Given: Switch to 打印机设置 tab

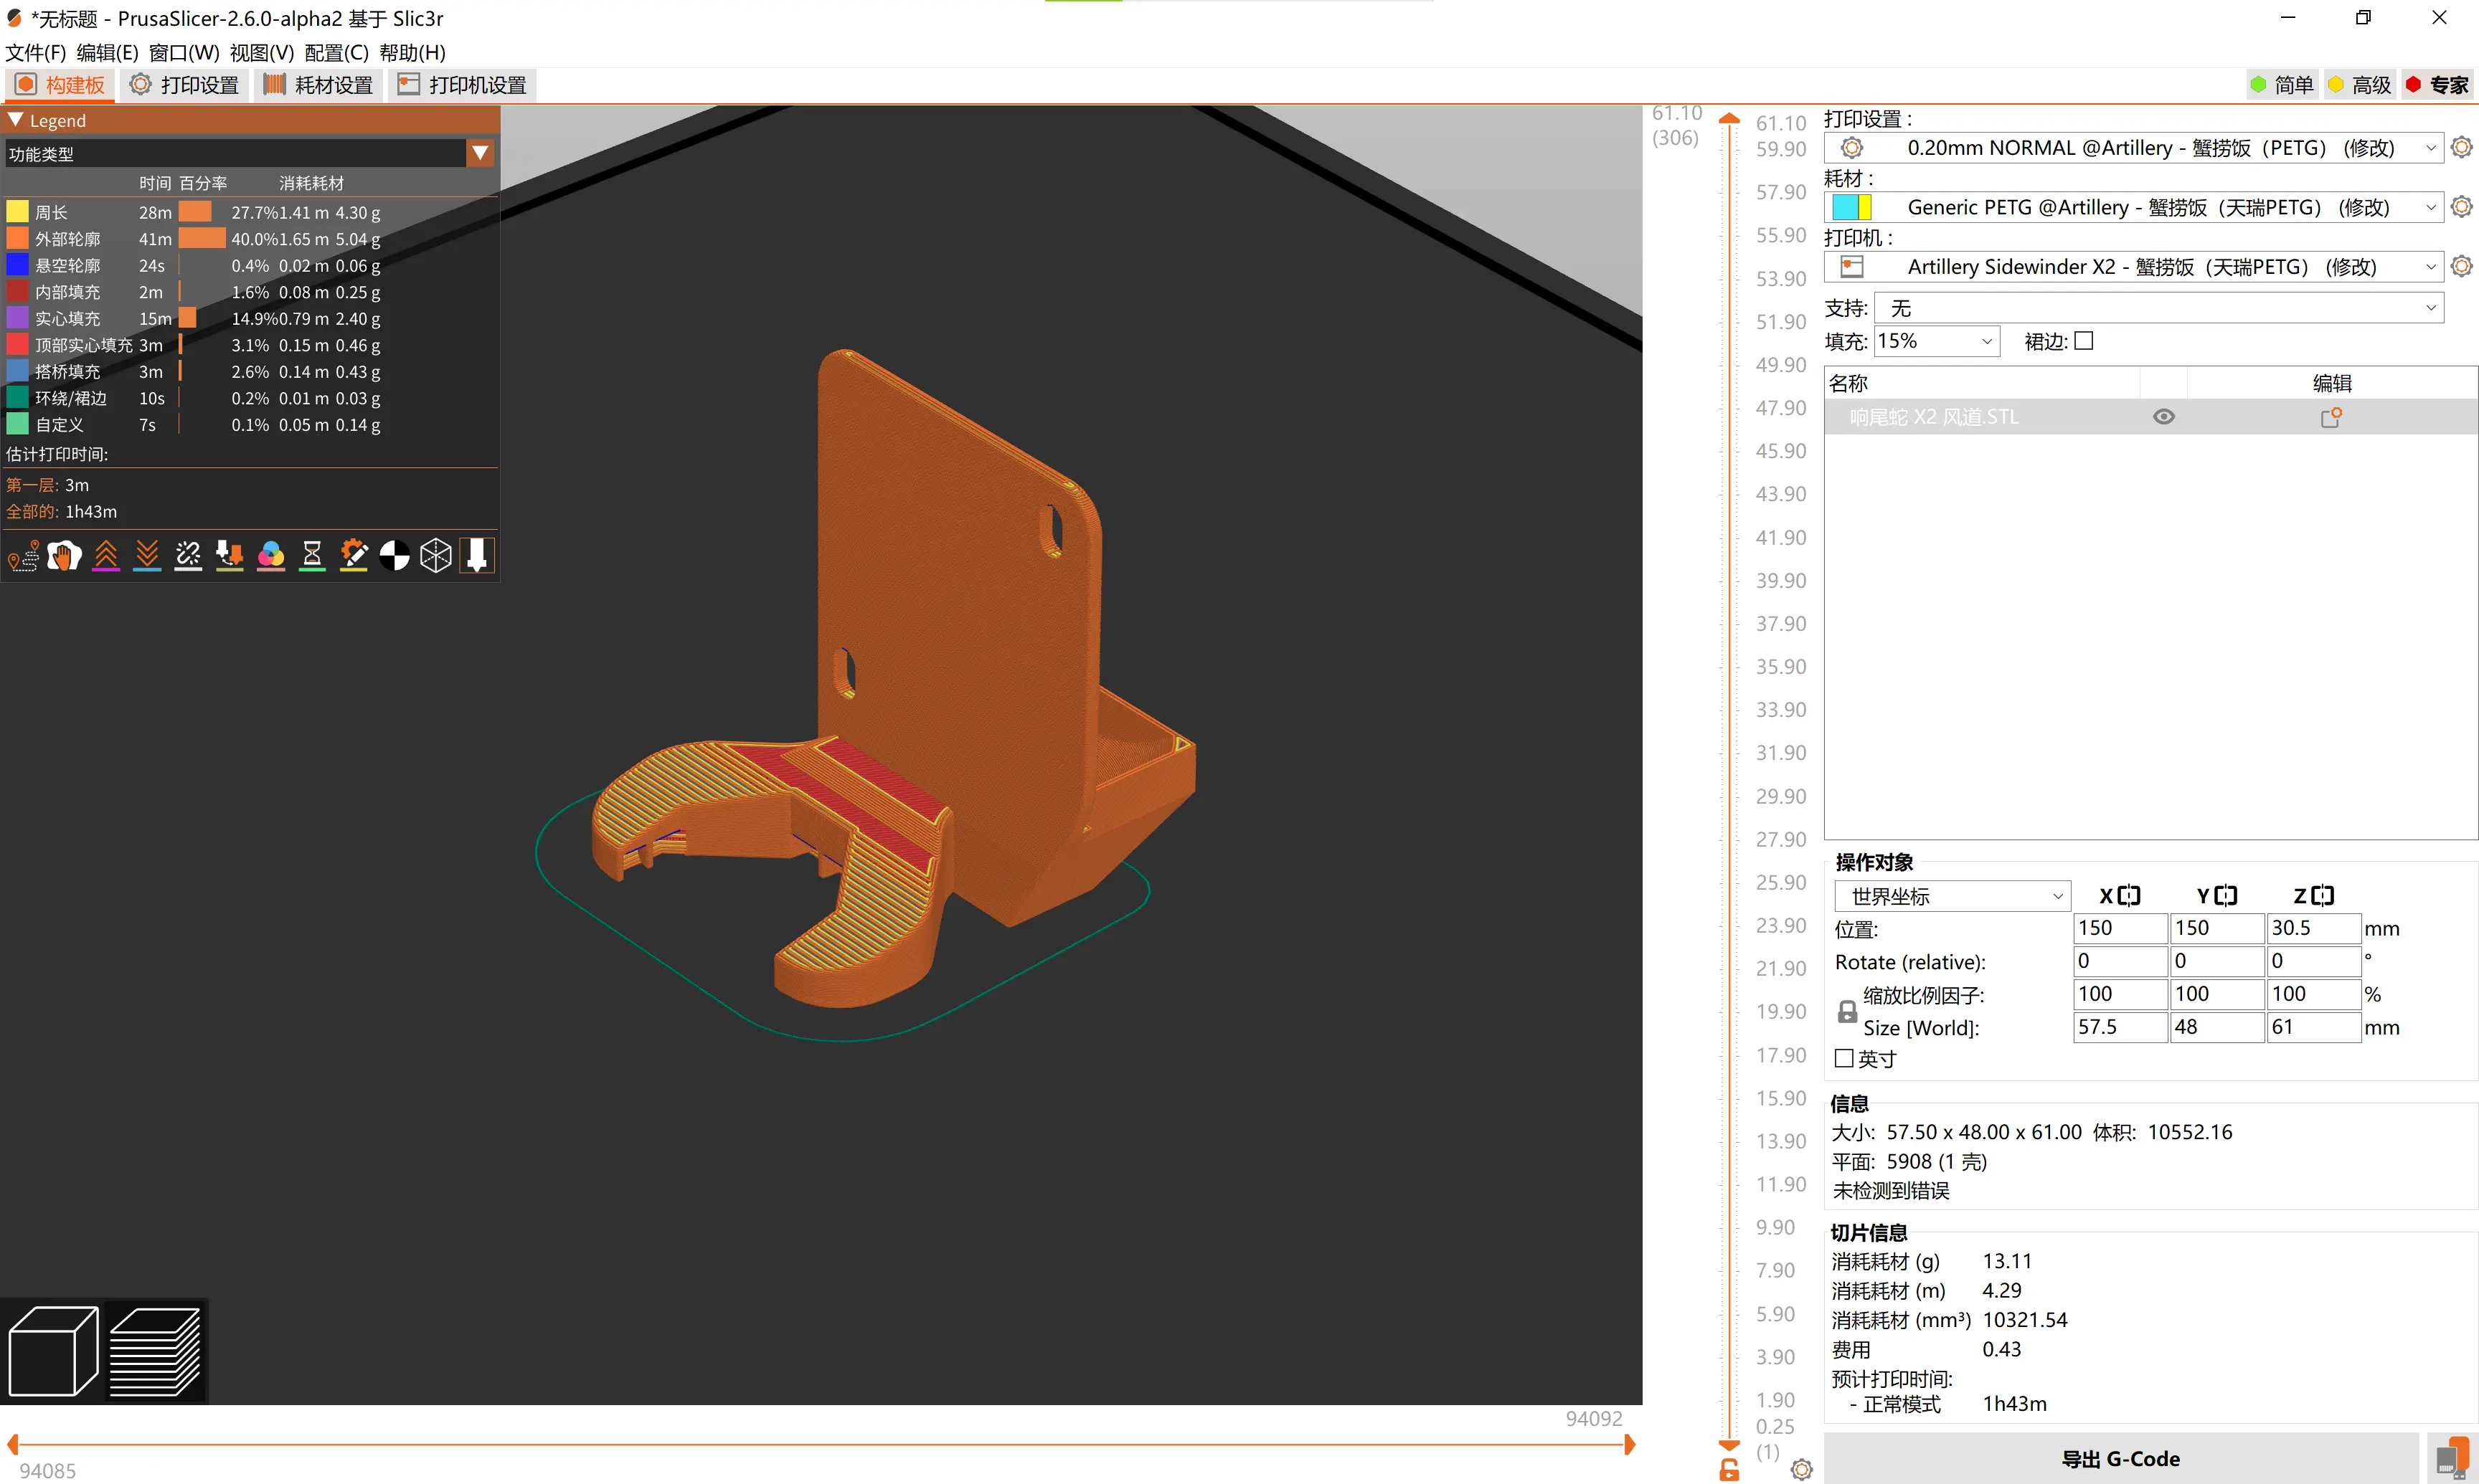Looking at the screenshot, I should [x=463, y=85].
